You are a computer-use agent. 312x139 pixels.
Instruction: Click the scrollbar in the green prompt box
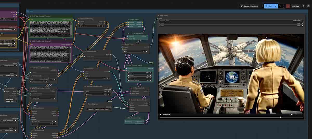71,29
